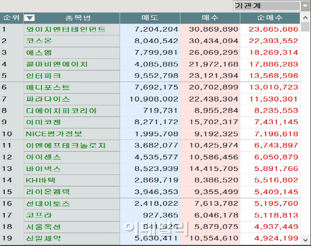The height and width of the screenshot is (246, 311).
Task: Click the 콜마비앤에이치 stock name
Action: tap(57, 64)
